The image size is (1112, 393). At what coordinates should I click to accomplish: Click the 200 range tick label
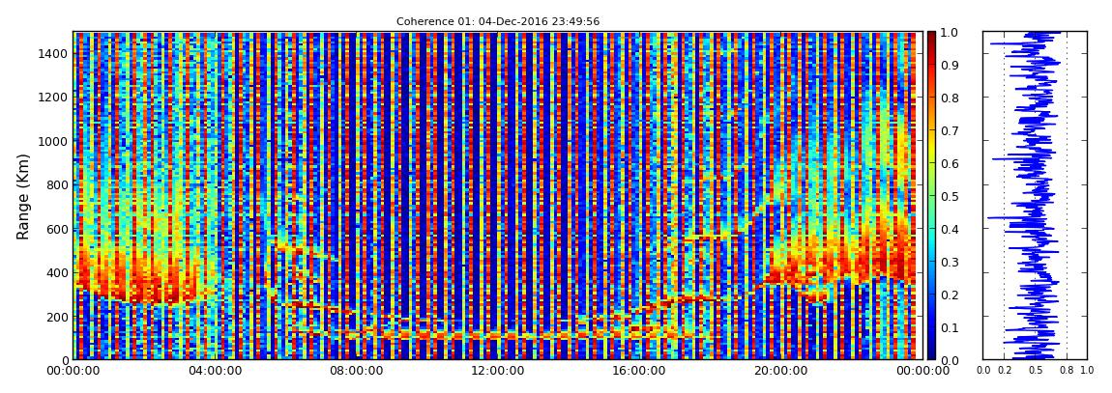(57, 317)
